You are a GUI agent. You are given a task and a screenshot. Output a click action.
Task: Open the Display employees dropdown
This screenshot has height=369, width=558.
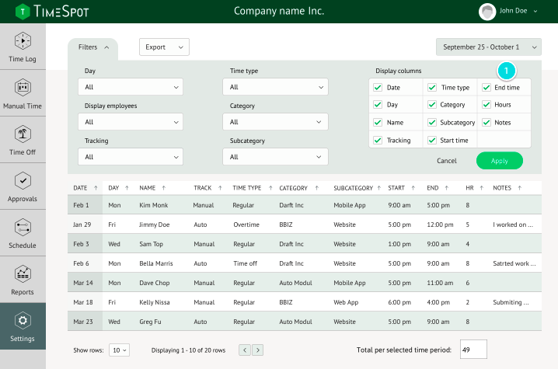131,122
